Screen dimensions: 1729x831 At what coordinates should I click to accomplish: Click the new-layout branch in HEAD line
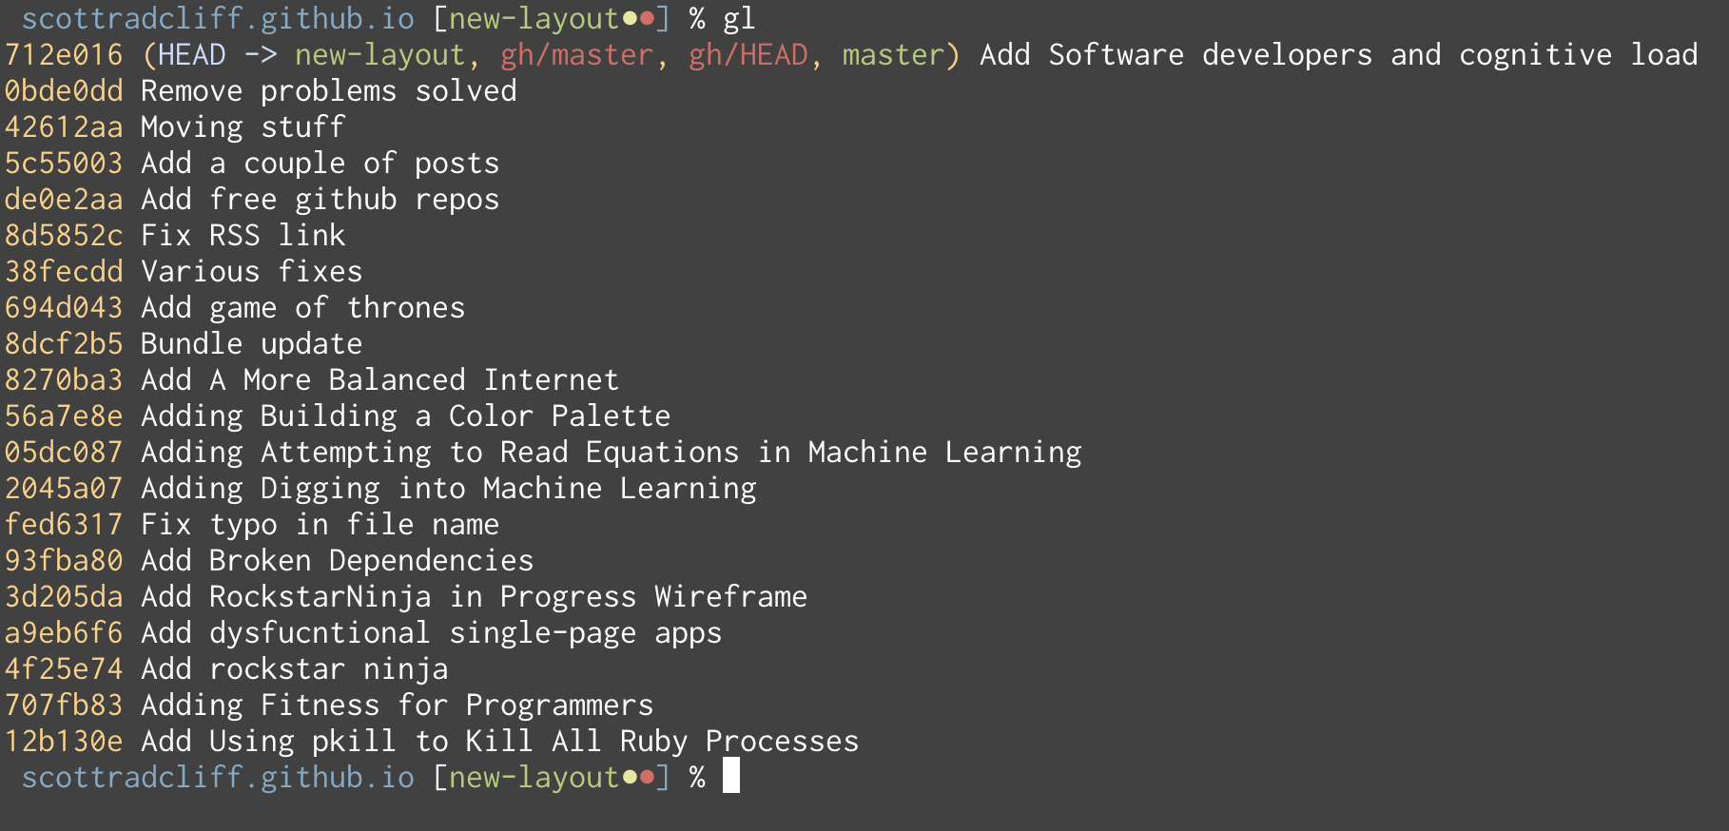tap(379, 55)
